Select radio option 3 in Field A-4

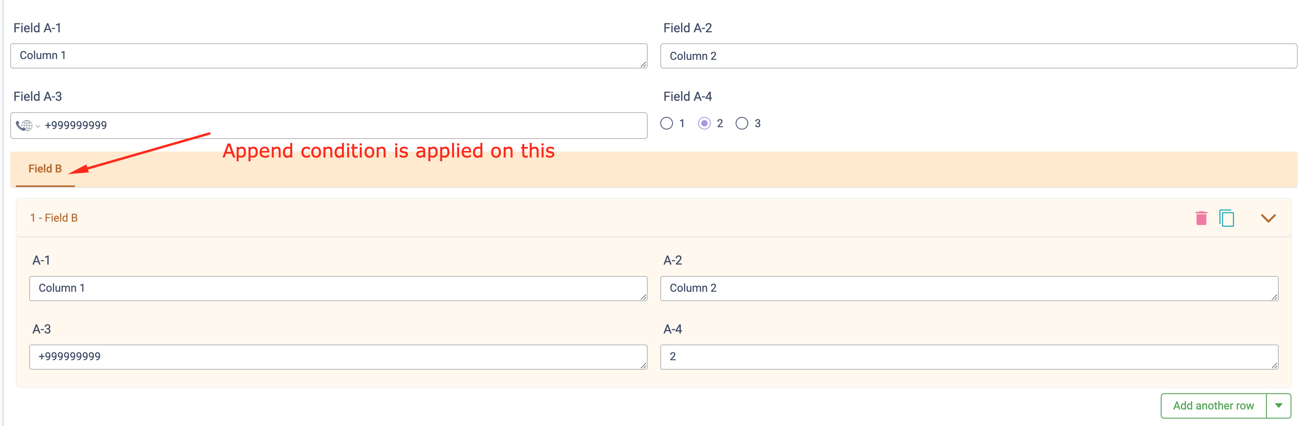coord(742,123)
